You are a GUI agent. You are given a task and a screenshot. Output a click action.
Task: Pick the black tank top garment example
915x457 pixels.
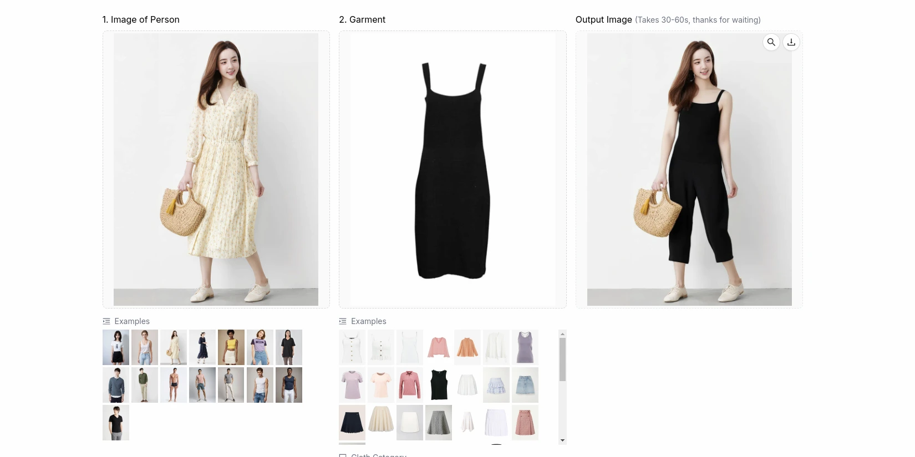[x=439, y=385]
